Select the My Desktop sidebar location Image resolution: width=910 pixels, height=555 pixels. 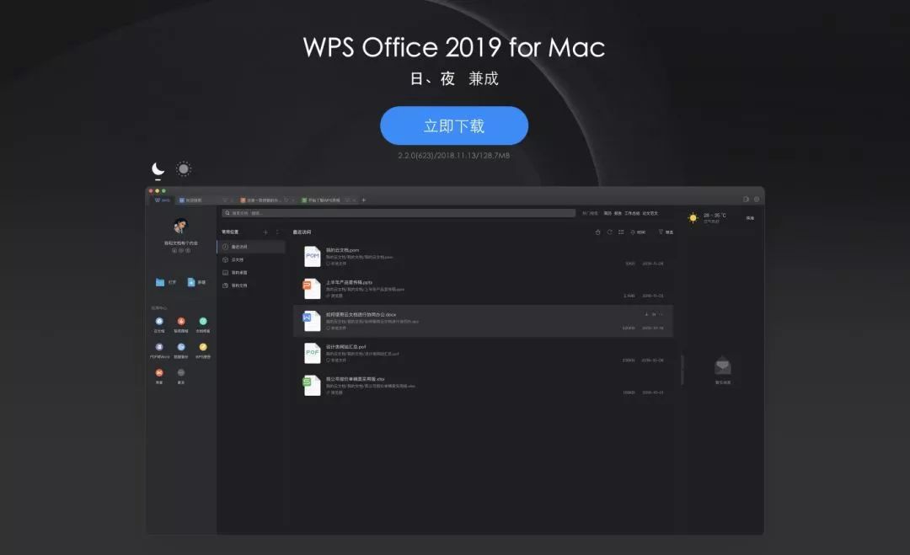point(251,273)
